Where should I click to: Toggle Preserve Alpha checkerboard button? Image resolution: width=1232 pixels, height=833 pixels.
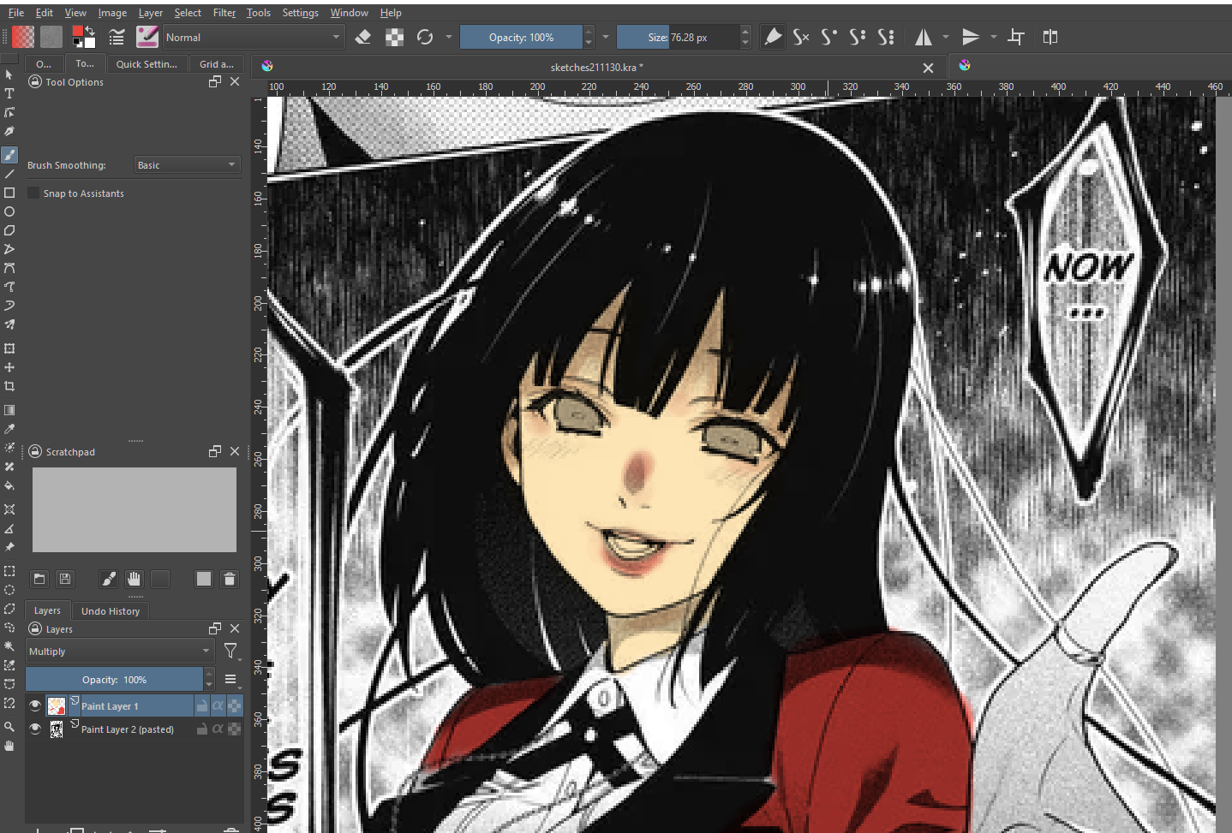[394, 37]
